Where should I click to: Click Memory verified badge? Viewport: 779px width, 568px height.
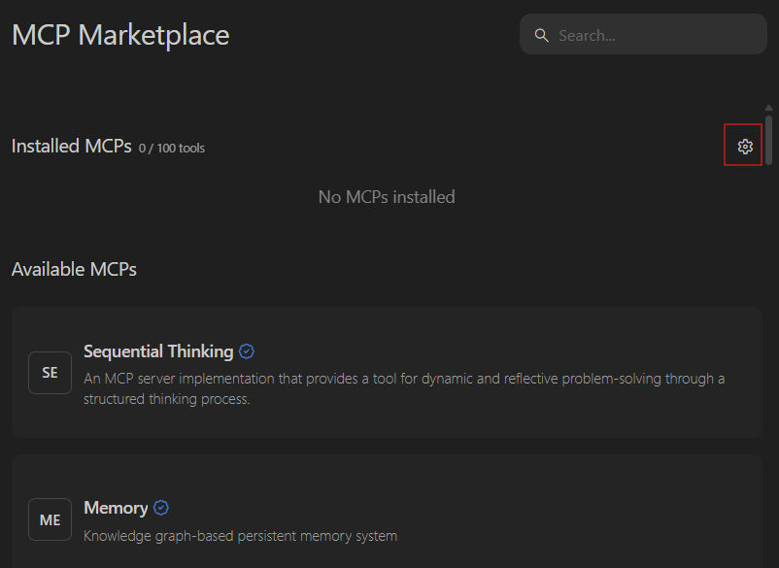161,508
